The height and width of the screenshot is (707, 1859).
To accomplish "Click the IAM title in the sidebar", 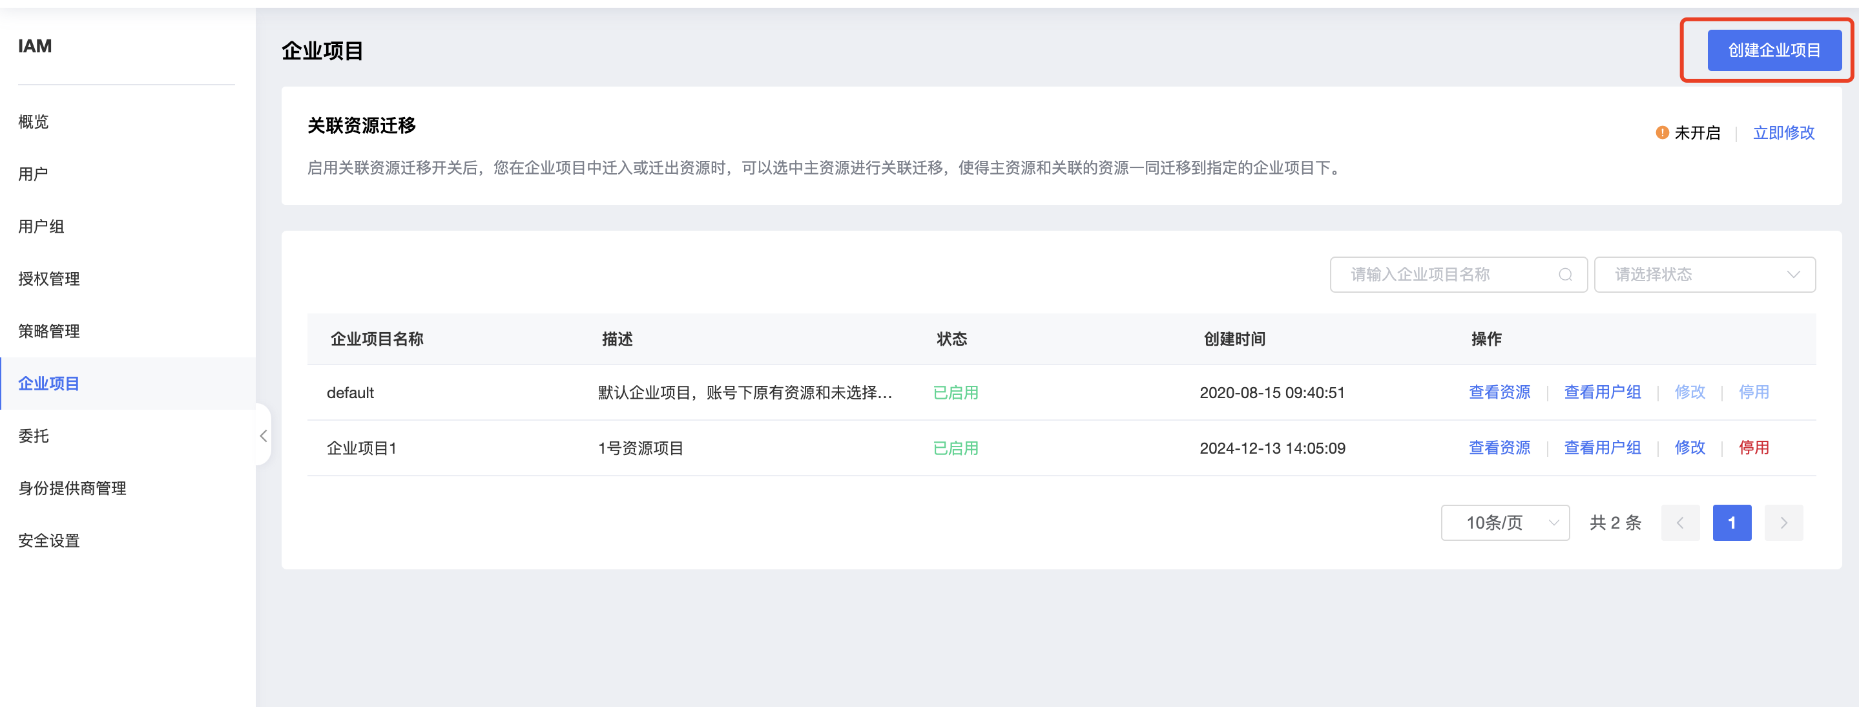I will point(35,47).
